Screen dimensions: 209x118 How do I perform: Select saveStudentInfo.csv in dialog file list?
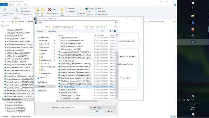87,87
